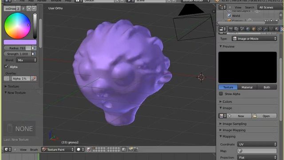284x160 pixels.
Task: Open the Scene properties tab icon
Action: 242,29
